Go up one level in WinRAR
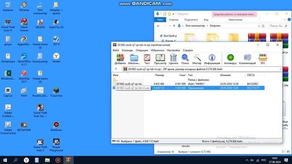The width and height of the screenshot is (292, 164). click(x=116, y=69)
